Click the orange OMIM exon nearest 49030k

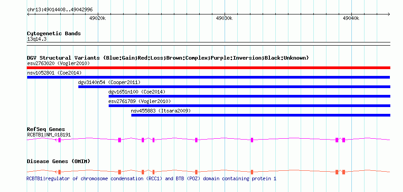pos(252,172)
